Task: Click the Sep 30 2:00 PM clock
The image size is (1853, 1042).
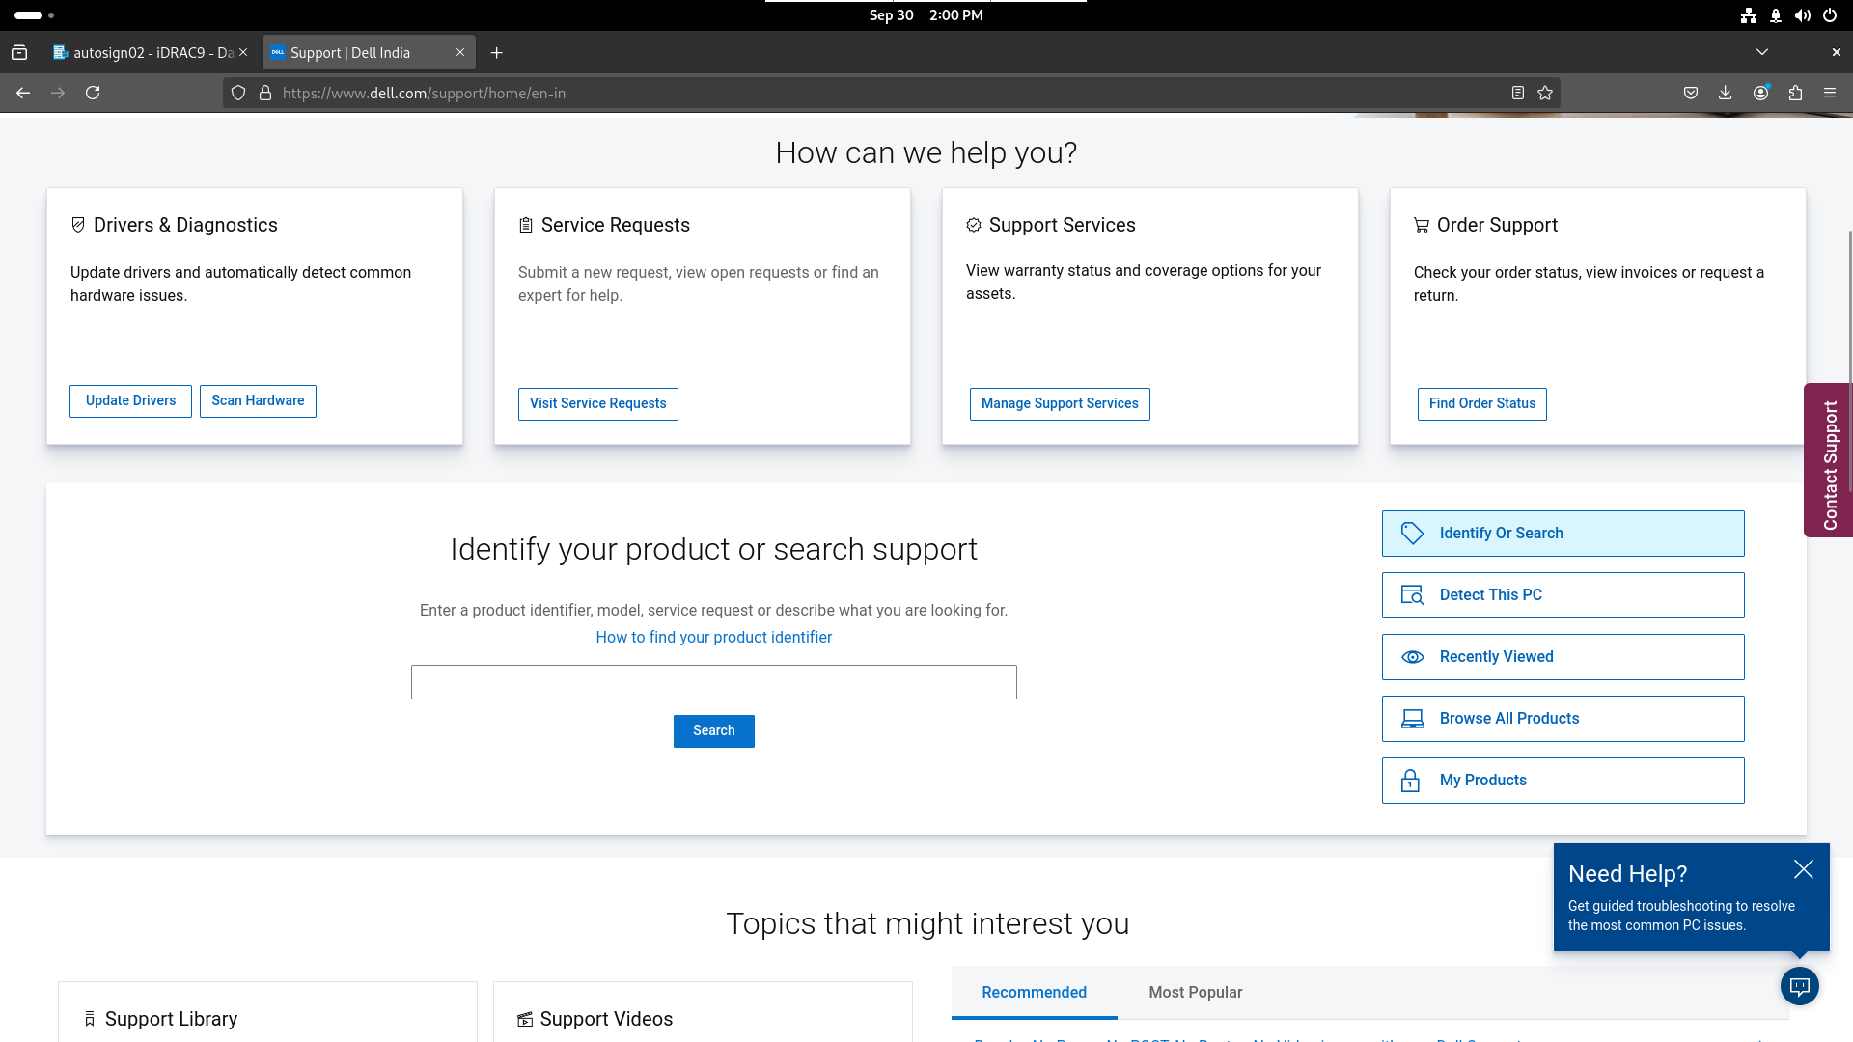Action: click(926, 15)
